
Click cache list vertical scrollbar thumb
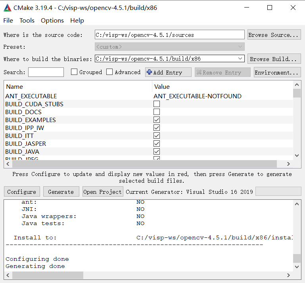click(297, 93)
